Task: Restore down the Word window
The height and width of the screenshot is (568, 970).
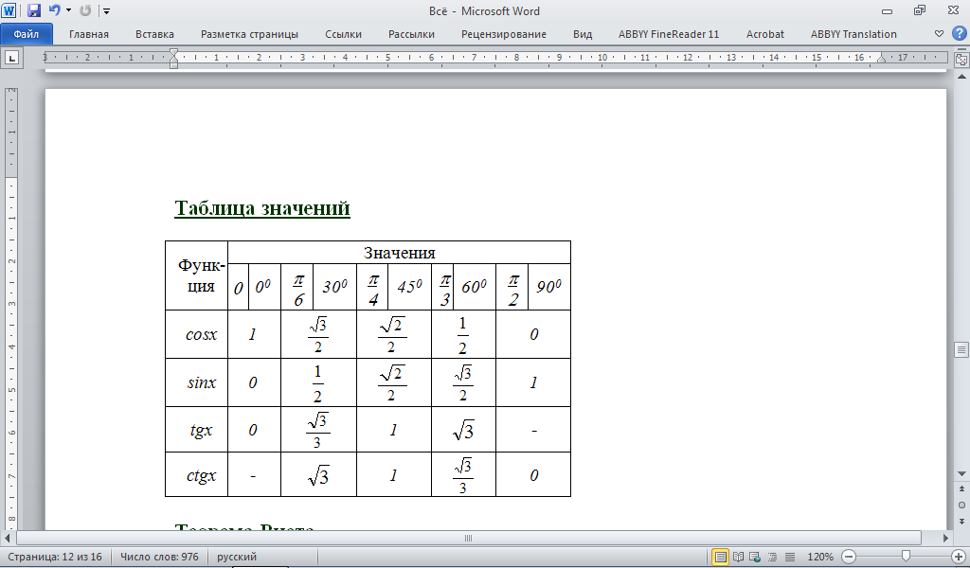Action: tap(920, 10)
